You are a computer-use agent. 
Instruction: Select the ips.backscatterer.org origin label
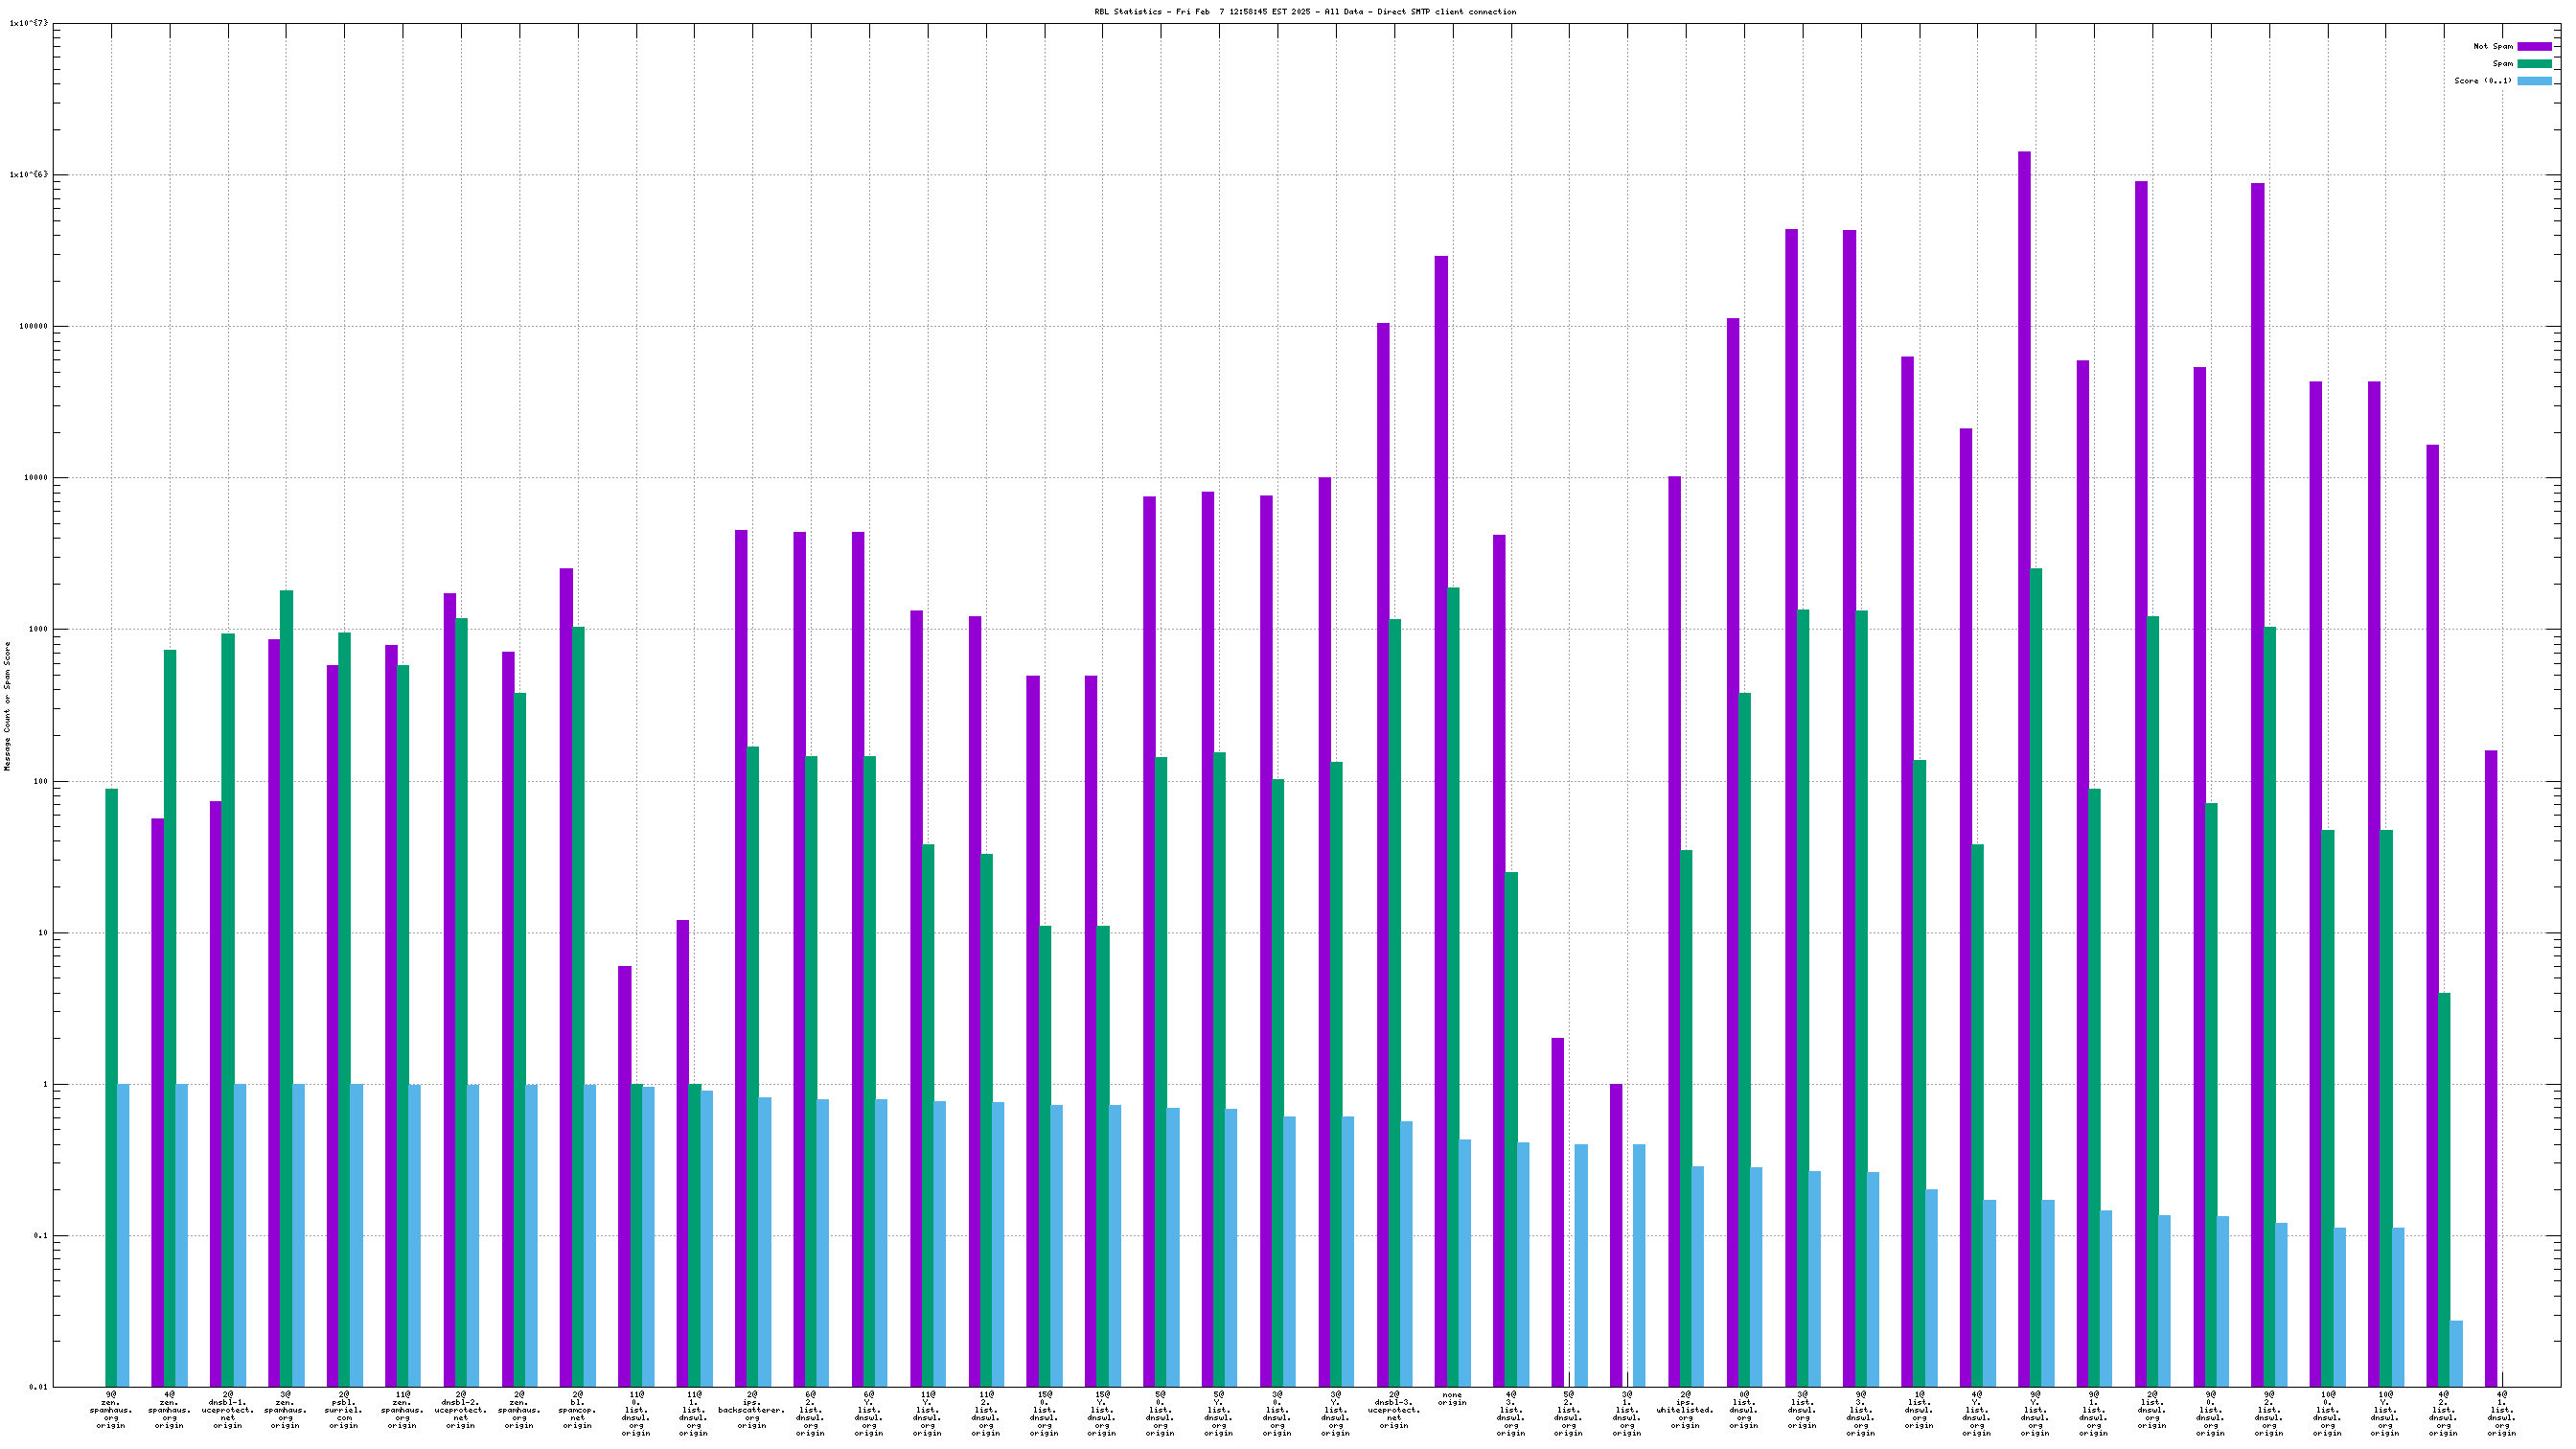752,1409
